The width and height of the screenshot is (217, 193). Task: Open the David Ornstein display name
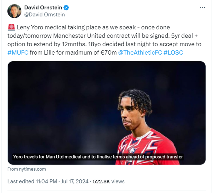pyautogui.click(x=43, y=8)
